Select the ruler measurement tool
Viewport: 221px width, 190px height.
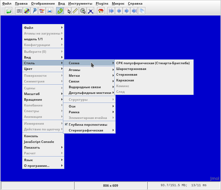click(75, 11)
